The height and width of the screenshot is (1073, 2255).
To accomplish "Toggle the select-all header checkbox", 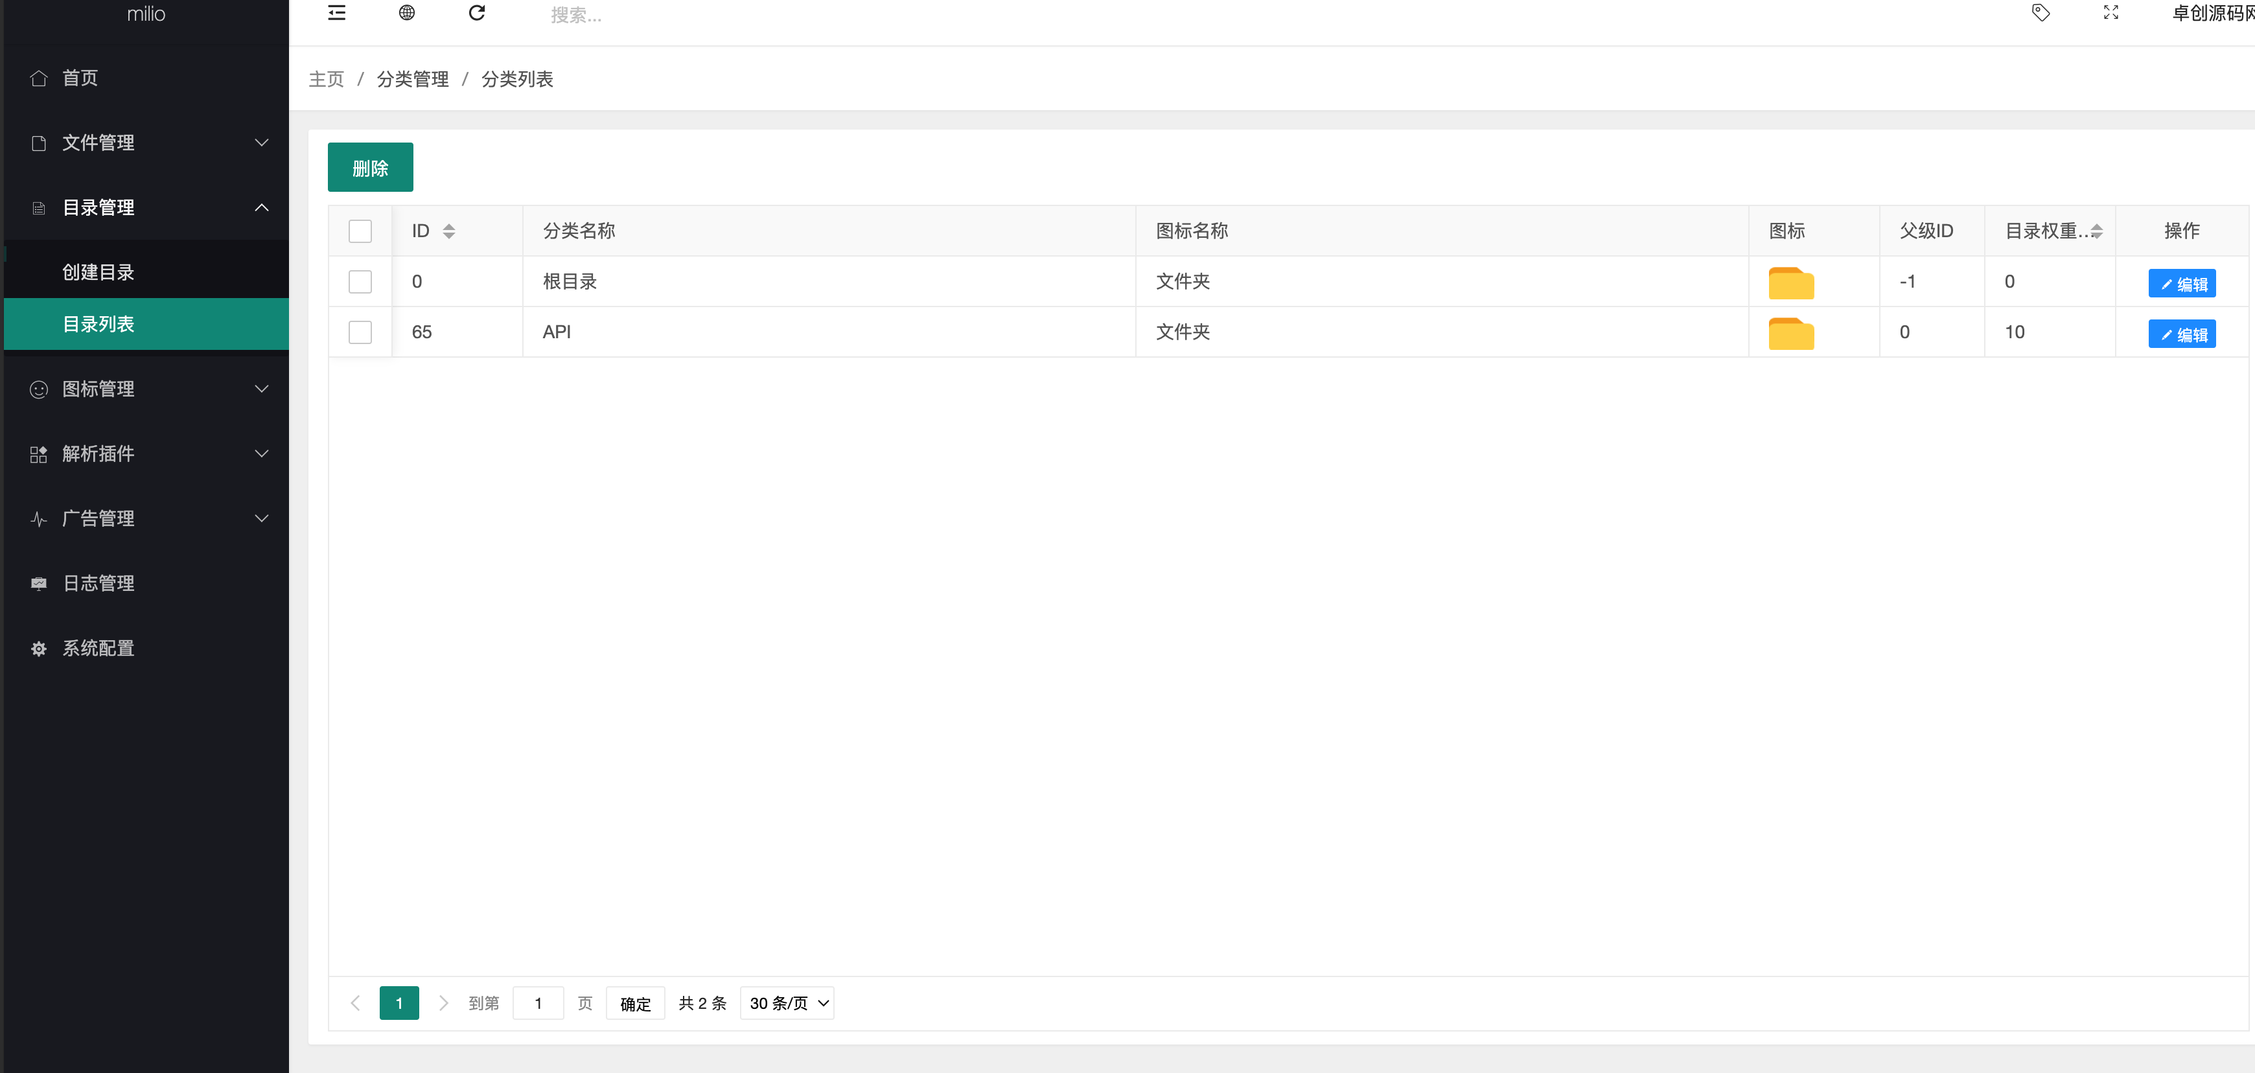I will (x=361, y=231).
